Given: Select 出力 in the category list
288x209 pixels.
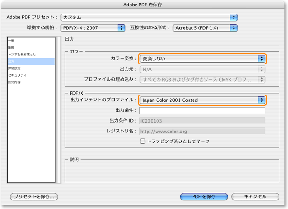Looking at the screenshot, I should tap(11, 61).
